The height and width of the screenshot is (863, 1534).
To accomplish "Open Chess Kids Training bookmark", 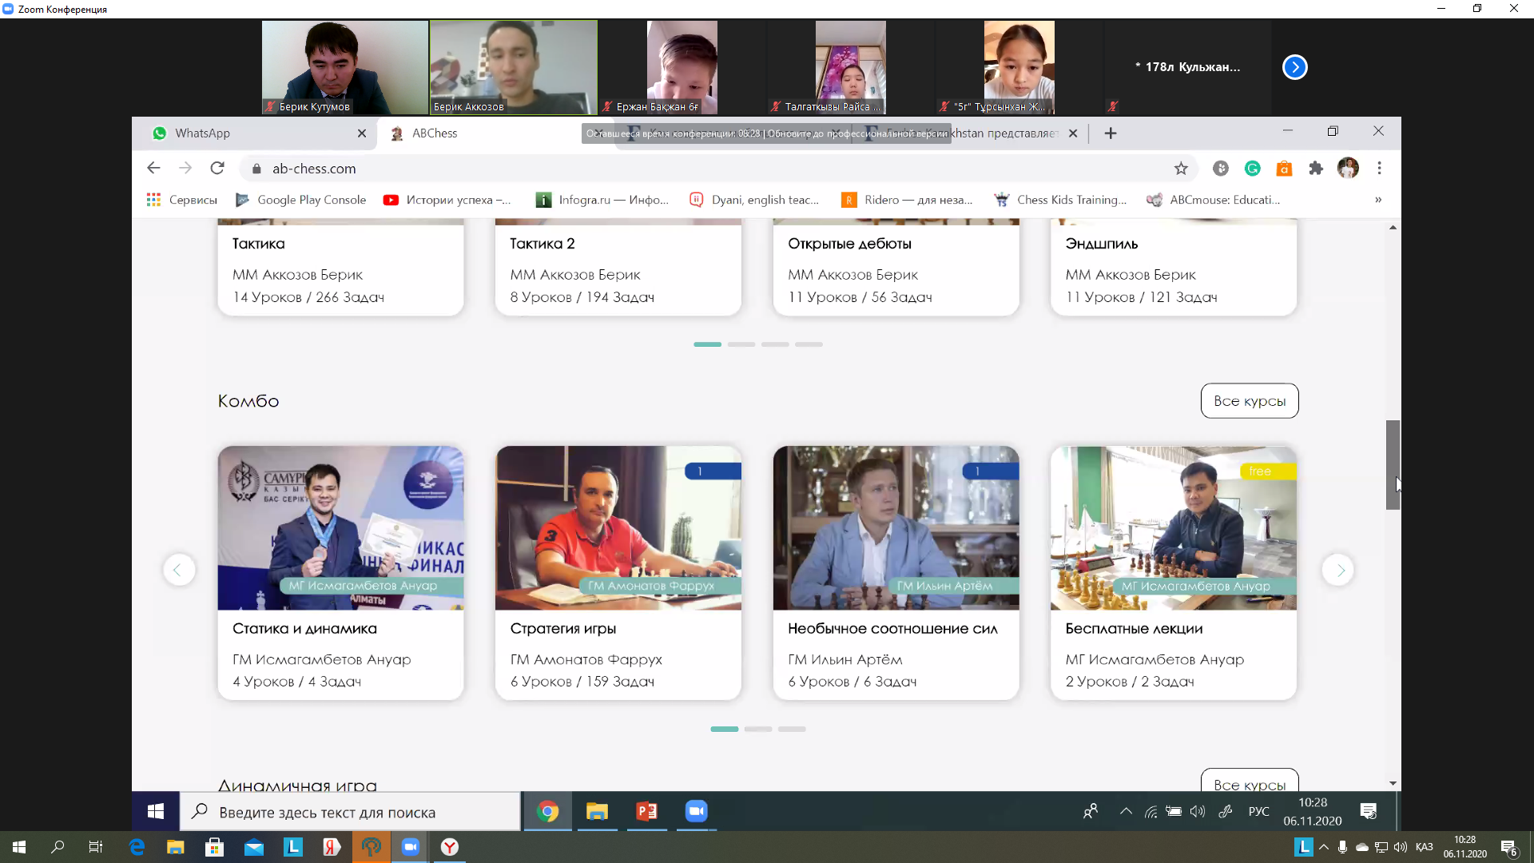I will click(1060, 200).
